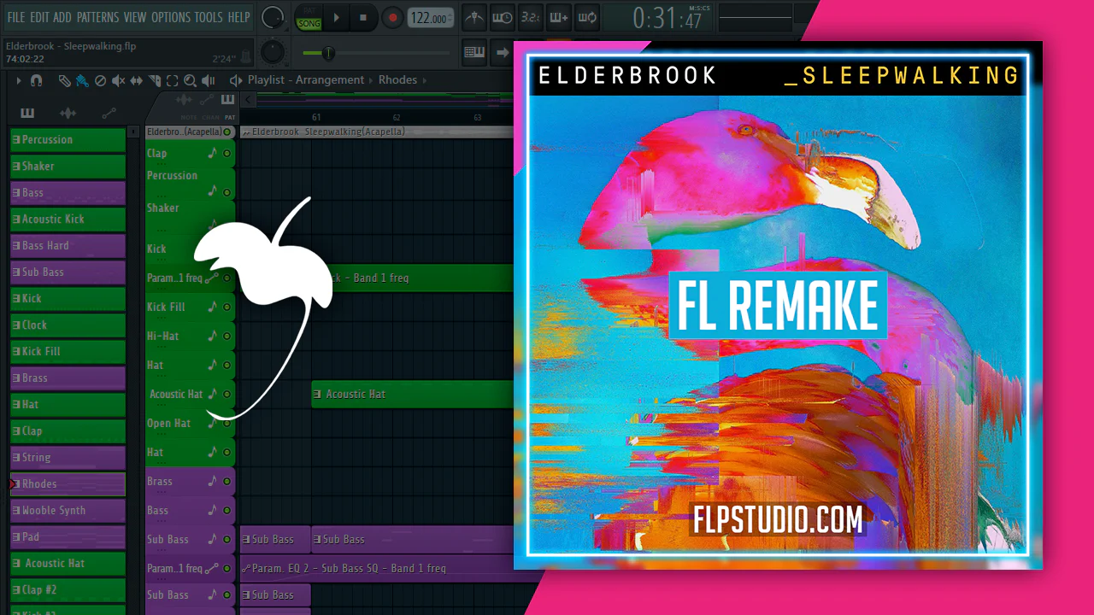The width and height of the screenshot is (1094, 615).
Task: Show automation clips in the picker panel
Action: pos(109,113)
